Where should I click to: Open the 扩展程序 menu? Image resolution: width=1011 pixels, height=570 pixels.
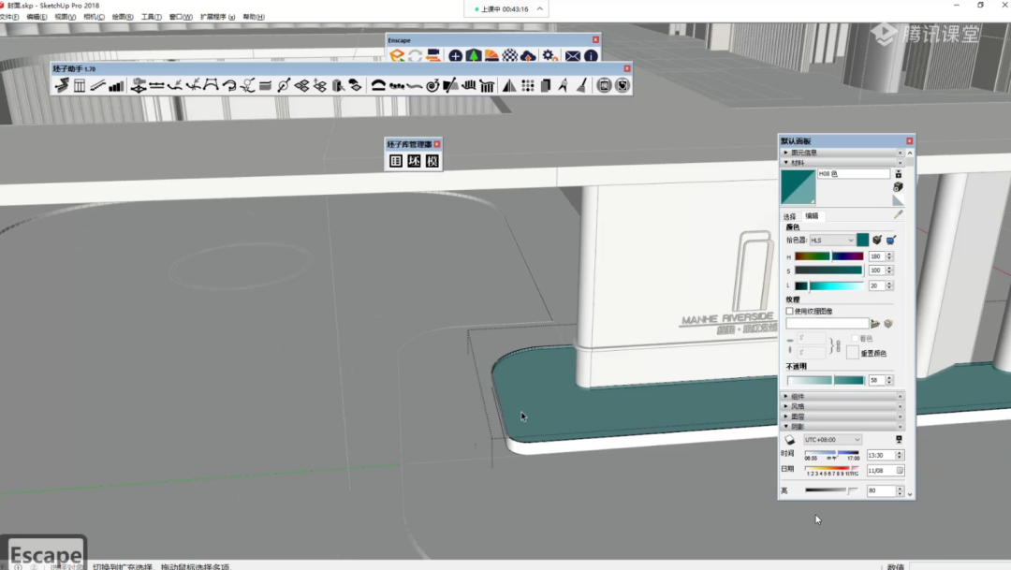[x=217, y=17]
